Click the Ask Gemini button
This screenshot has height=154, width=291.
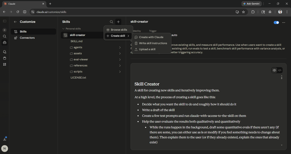pyautogui.click(x=251, y=4)
